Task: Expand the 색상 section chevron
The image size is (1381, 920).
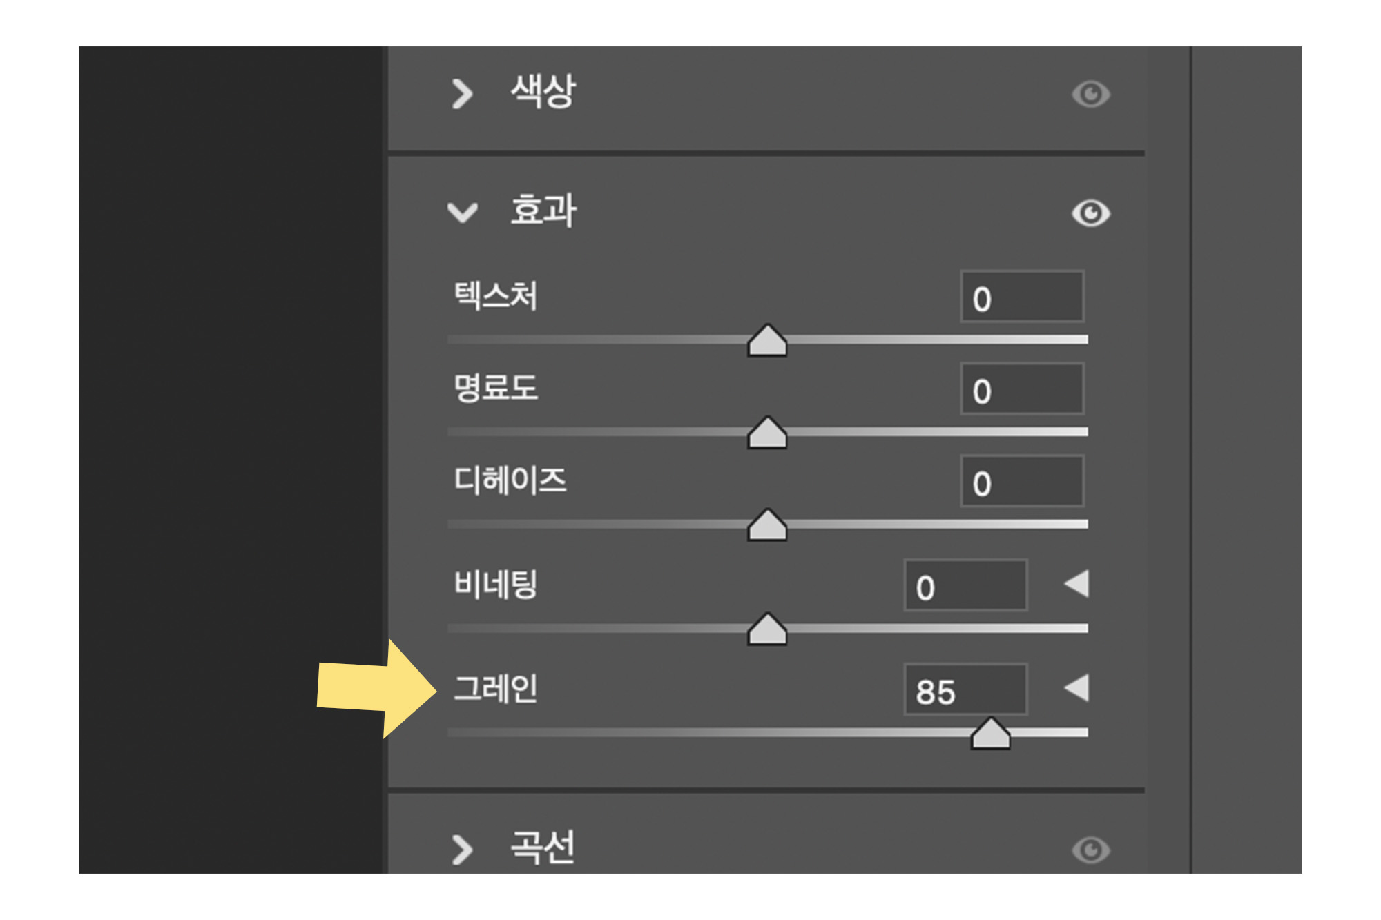Action: (x=462, y=94)
